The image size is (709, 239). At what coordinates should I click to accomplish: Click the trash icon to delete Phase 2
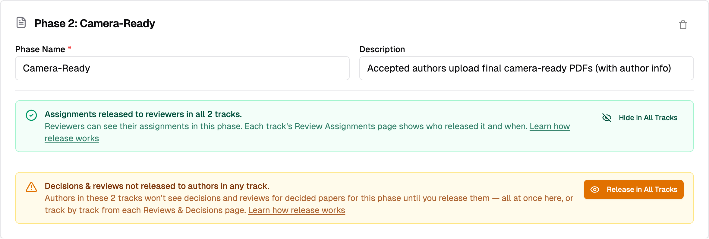(x=683, y=25)
